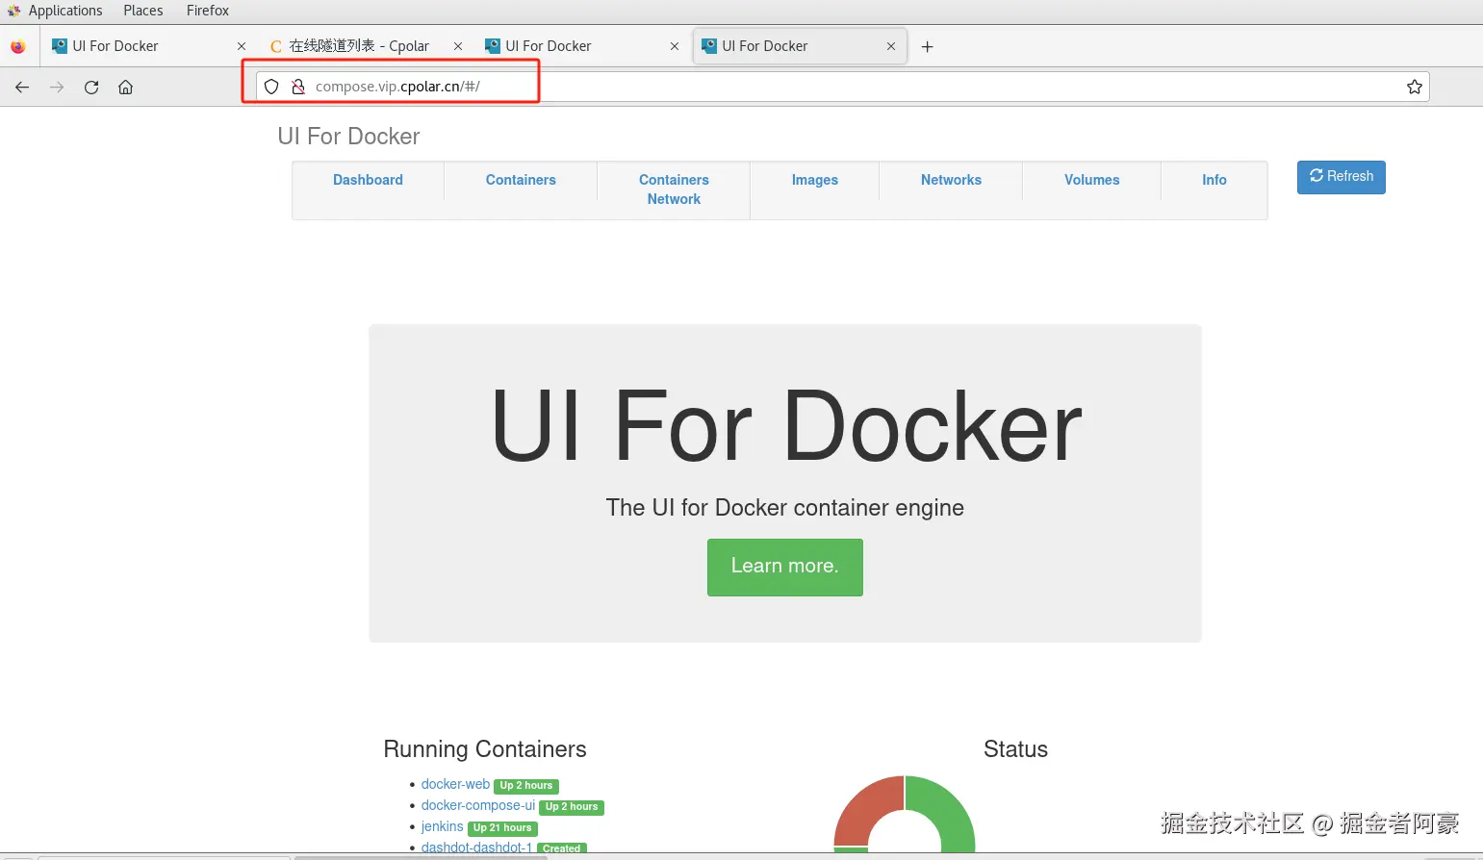Click the Up 2 hours badge beside docker-web
1483x860 pixels.
point(526,786)
